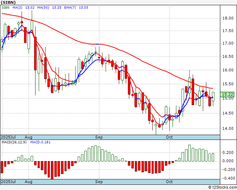Click the 17.50 price axis label
The height and width of the screenshot is (190, 237).
[228, 31]
